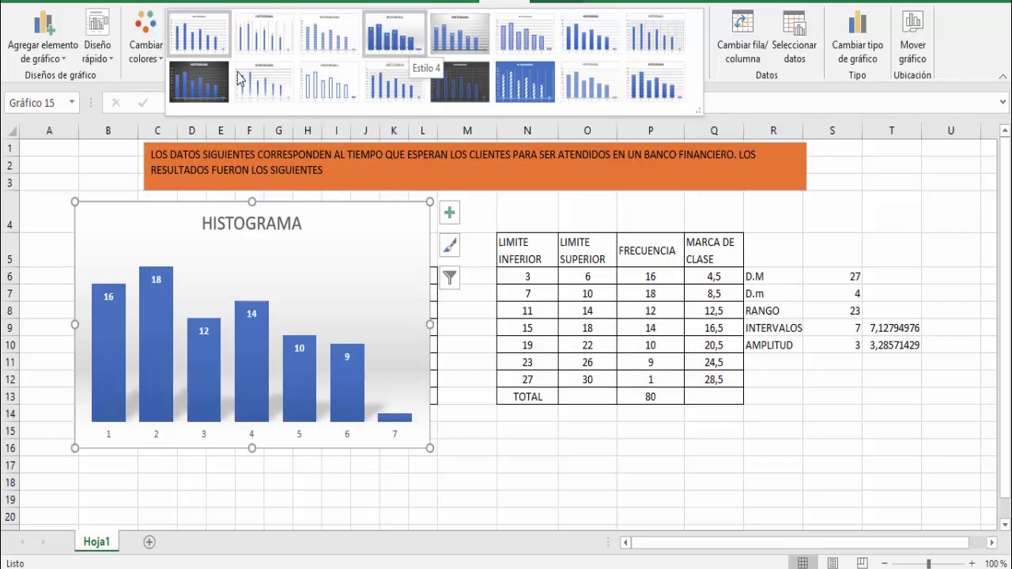Expand the Name Box dropdown arrow

72,103
